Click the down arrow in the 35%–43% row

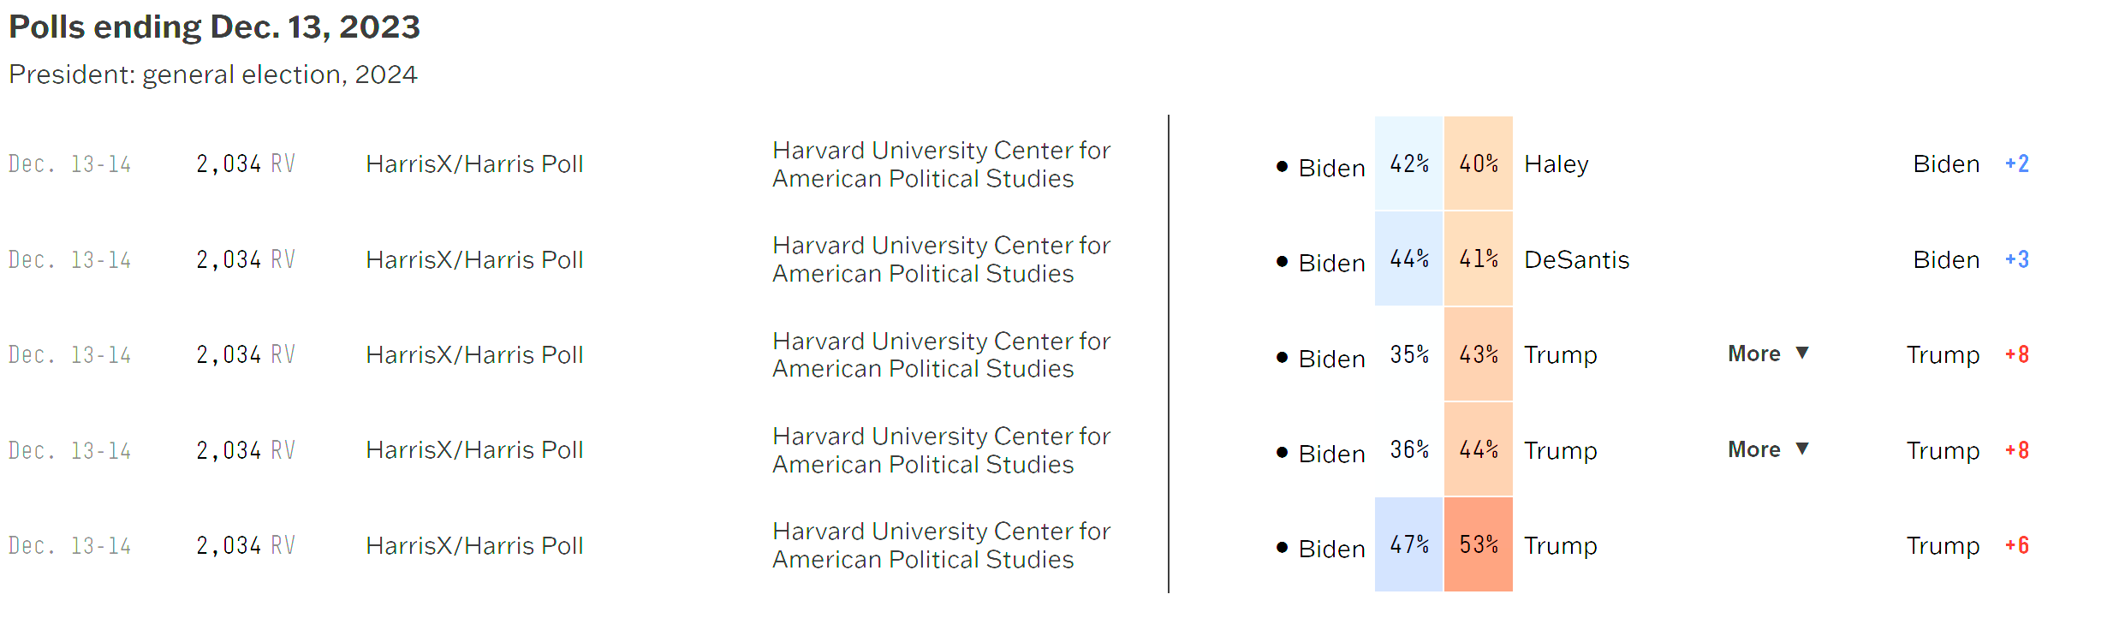(1802, 353)
